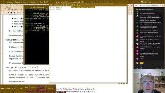The height and width of the screenshot is (93, 165).
Task: Click print("qwer") line in editor
Action: [x=56, y=7]
